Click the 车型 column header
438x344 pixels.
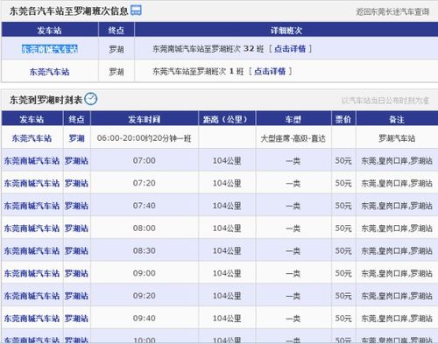[293, 119]
